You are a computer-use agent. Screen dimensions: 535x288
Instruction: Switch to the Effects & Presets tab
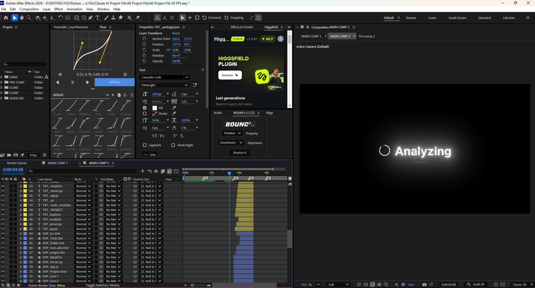[242, 27]
